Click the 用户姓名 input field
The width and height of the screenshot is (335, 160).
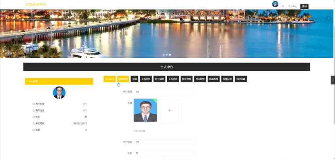point(165,142)
